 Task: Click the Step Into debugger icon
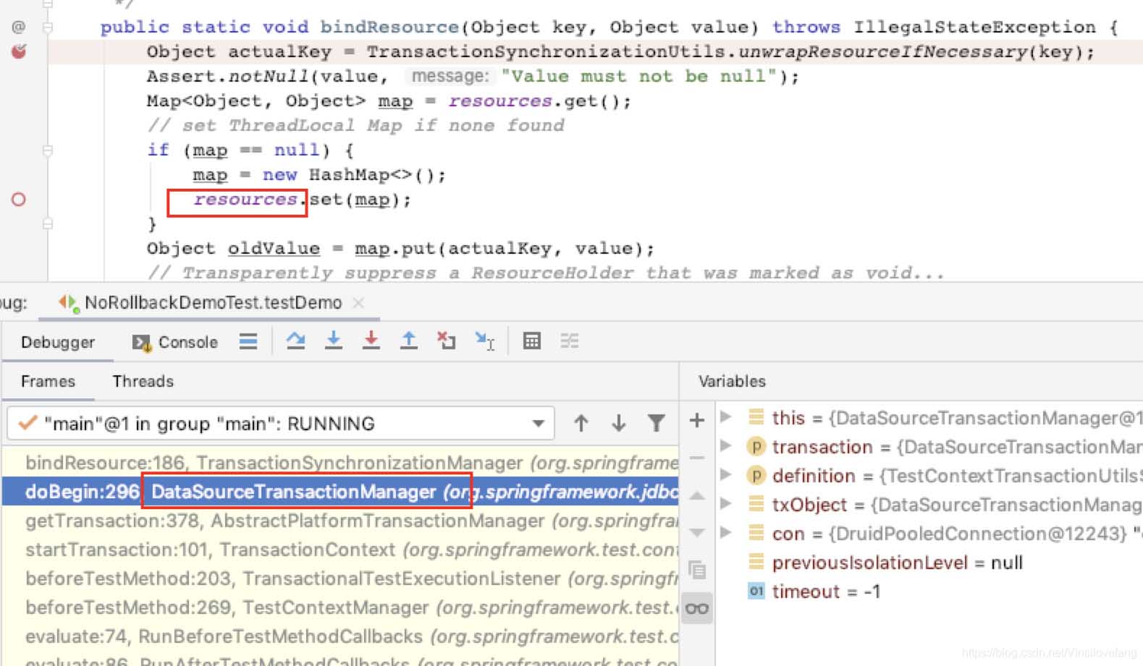tap(333, 341)
